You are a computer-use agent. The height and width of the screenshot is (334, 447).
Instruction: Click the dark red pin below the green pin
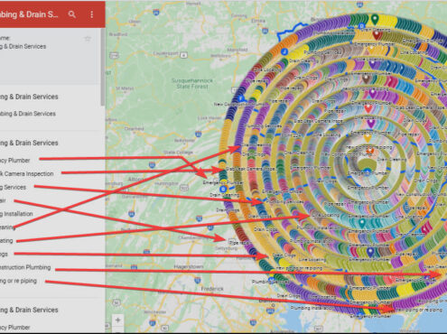377,35
